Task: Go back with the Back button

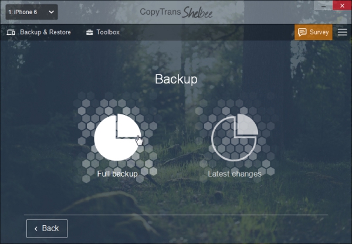Action: coord(47,229)
